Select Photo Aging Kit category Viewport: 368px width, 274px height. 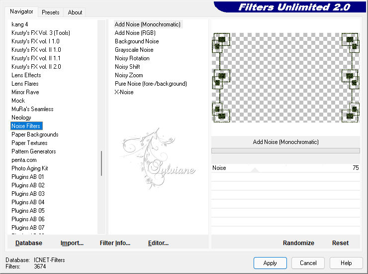29,168
